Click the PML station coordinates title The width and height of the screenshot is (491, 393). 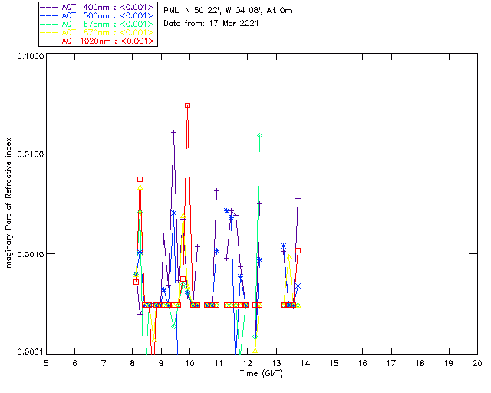coord(228,10)
